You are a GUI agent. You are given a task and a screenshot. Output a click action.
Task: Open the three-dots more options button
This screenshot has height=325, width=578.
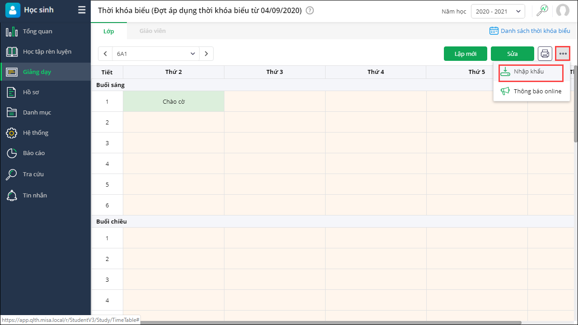563,54
